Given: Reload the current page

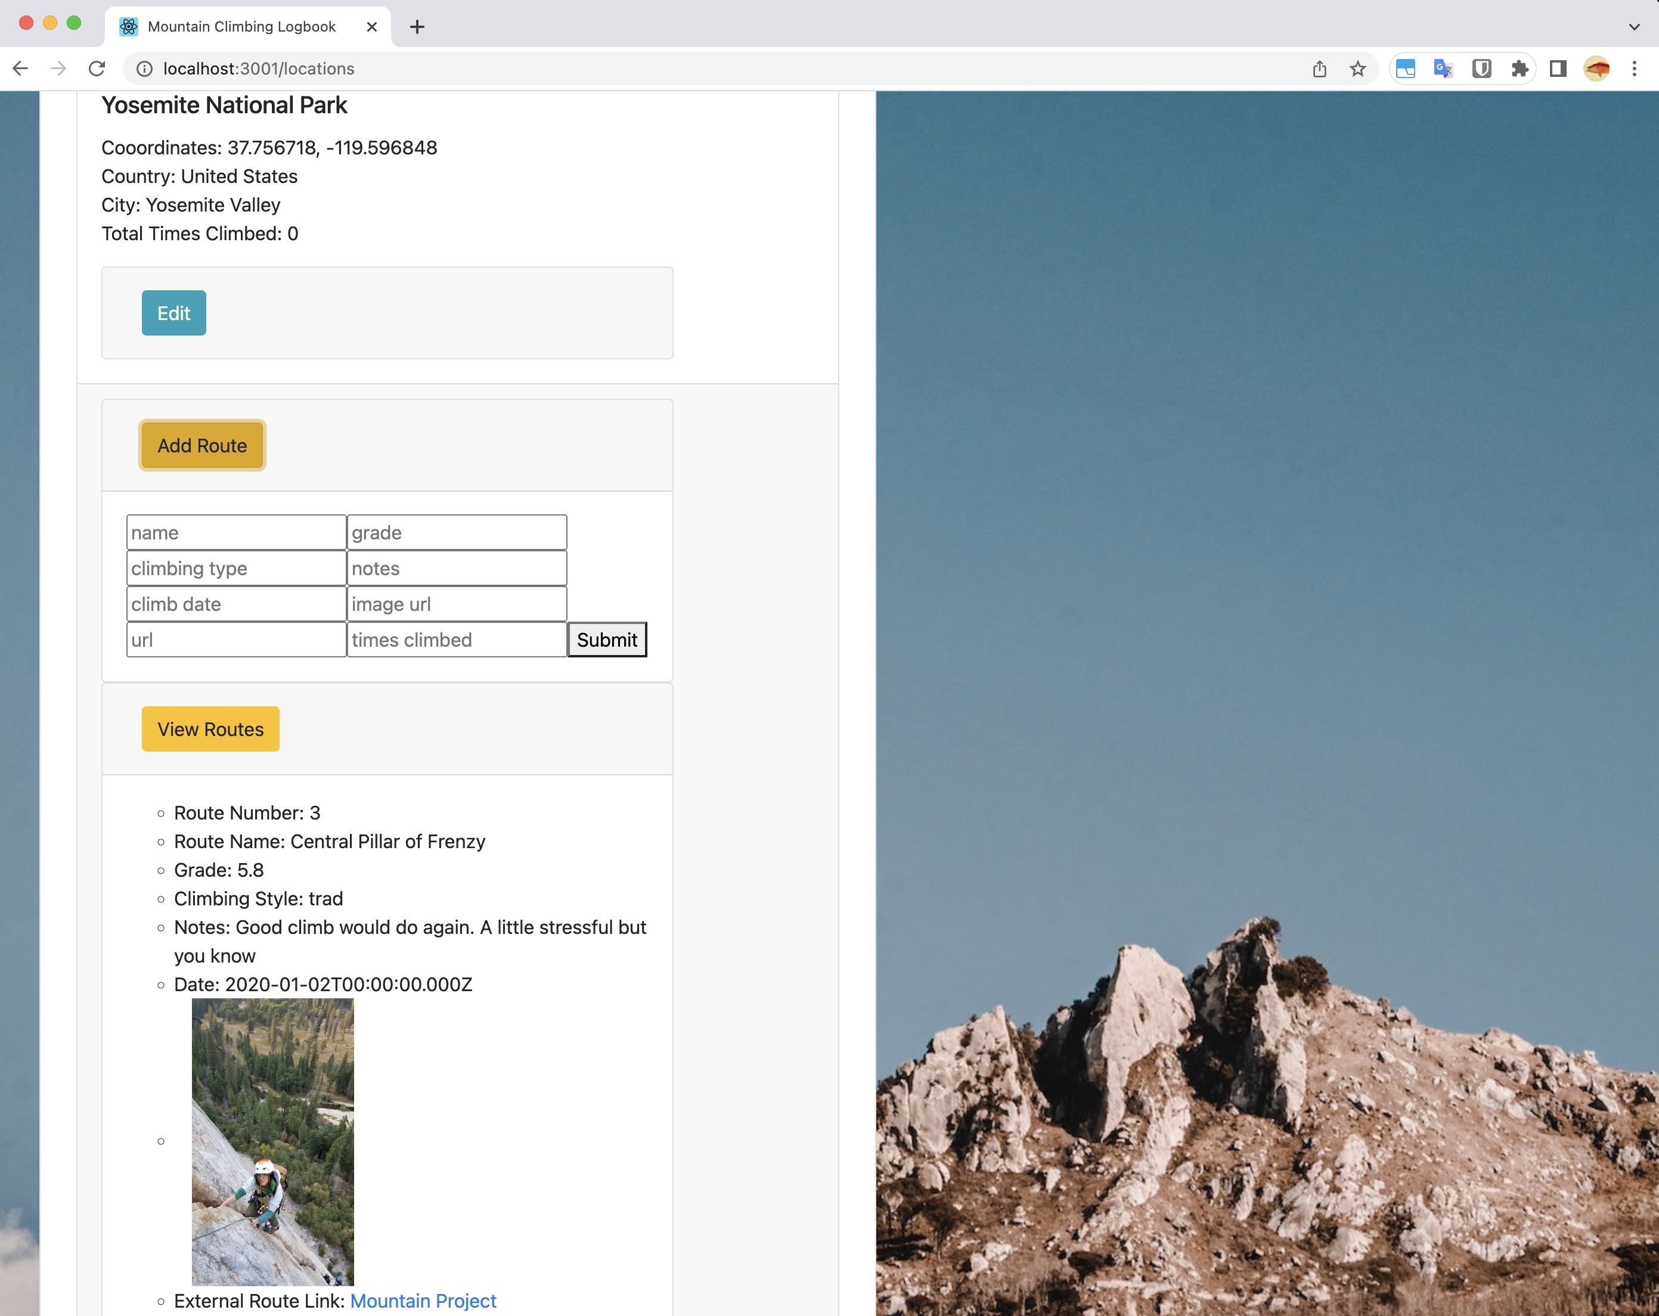Looking at the screenshot, I should click(x=97, y=69).
